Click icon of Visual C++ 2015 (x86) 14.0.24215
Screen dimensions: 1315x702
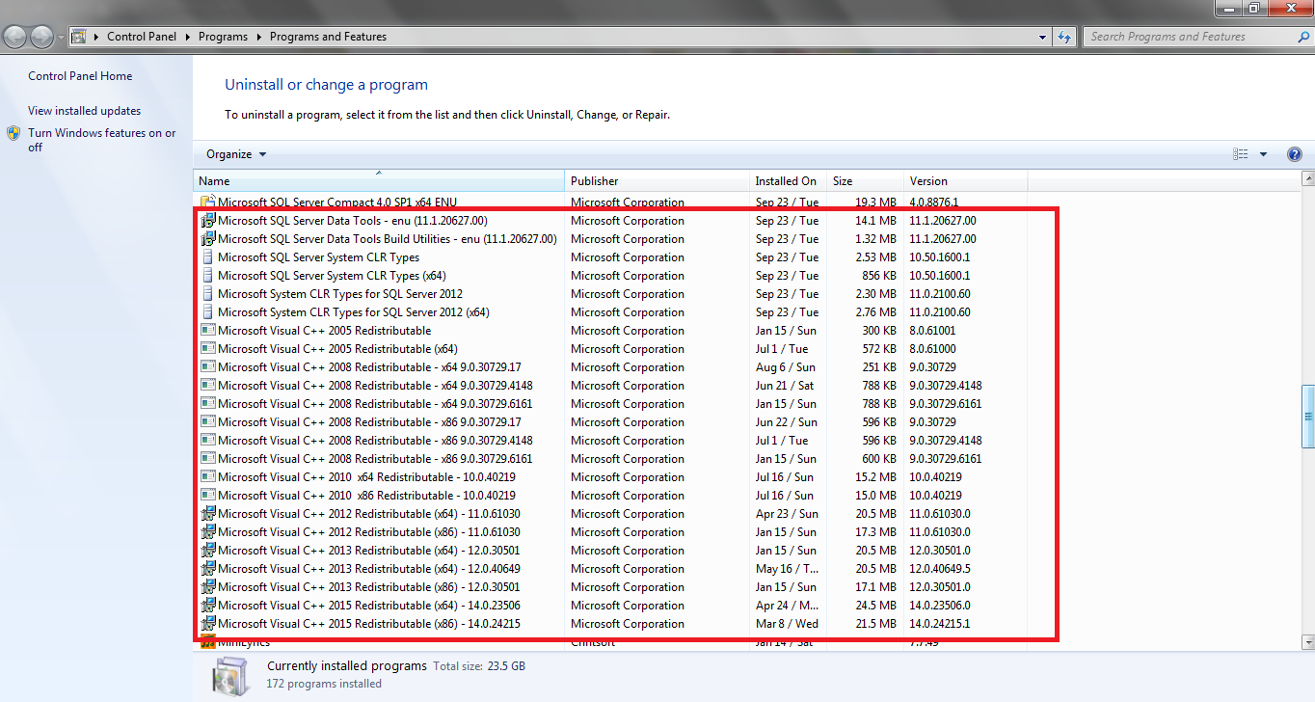[x=207, y=624]
